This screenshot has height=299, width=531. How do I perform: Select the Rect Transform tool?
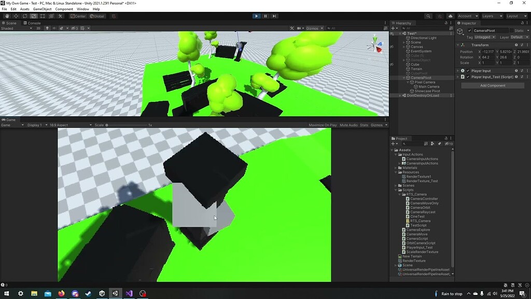[42, 16]
